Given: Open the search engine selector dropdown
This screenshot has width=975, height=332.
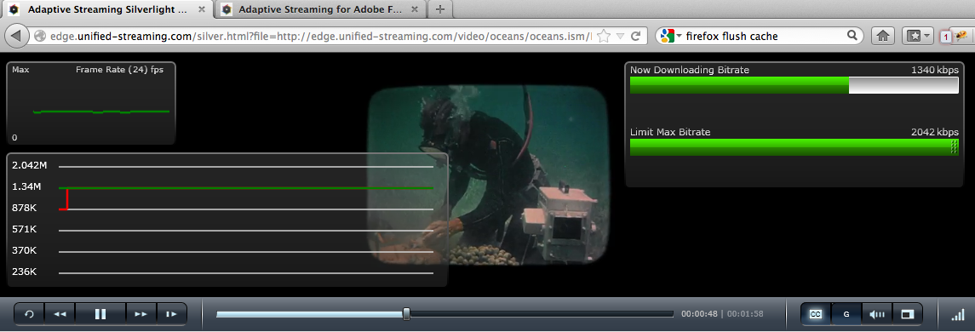Looking at the screenshot, I should [671, 36].
